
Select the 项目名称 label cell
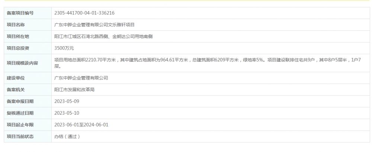28,25
